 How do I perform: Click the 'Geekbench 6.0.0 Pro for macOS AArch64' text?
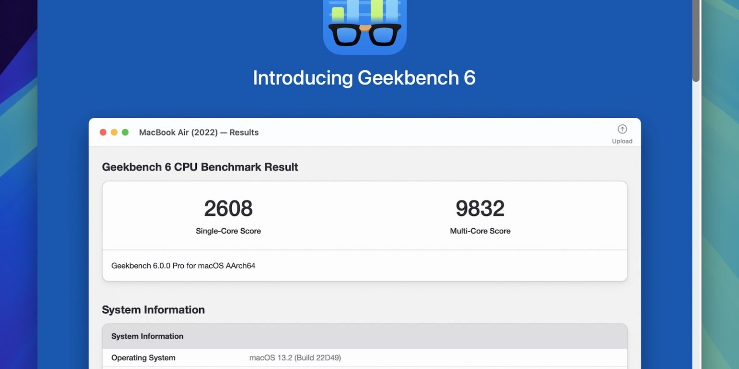pos(183,266)
